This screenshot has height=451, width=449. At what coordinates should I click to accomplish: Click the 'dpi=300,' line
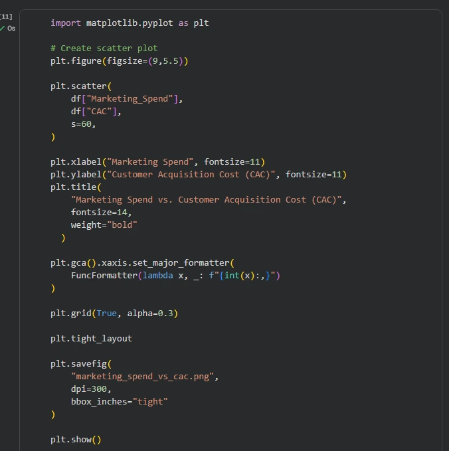coord(91,389)
